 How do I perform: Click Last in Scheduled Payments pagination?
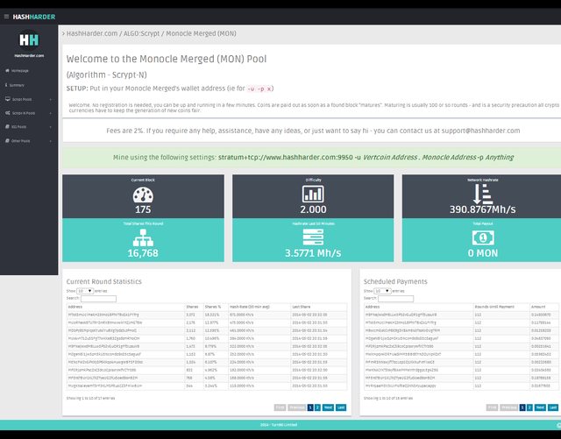(x=553, y=407)
